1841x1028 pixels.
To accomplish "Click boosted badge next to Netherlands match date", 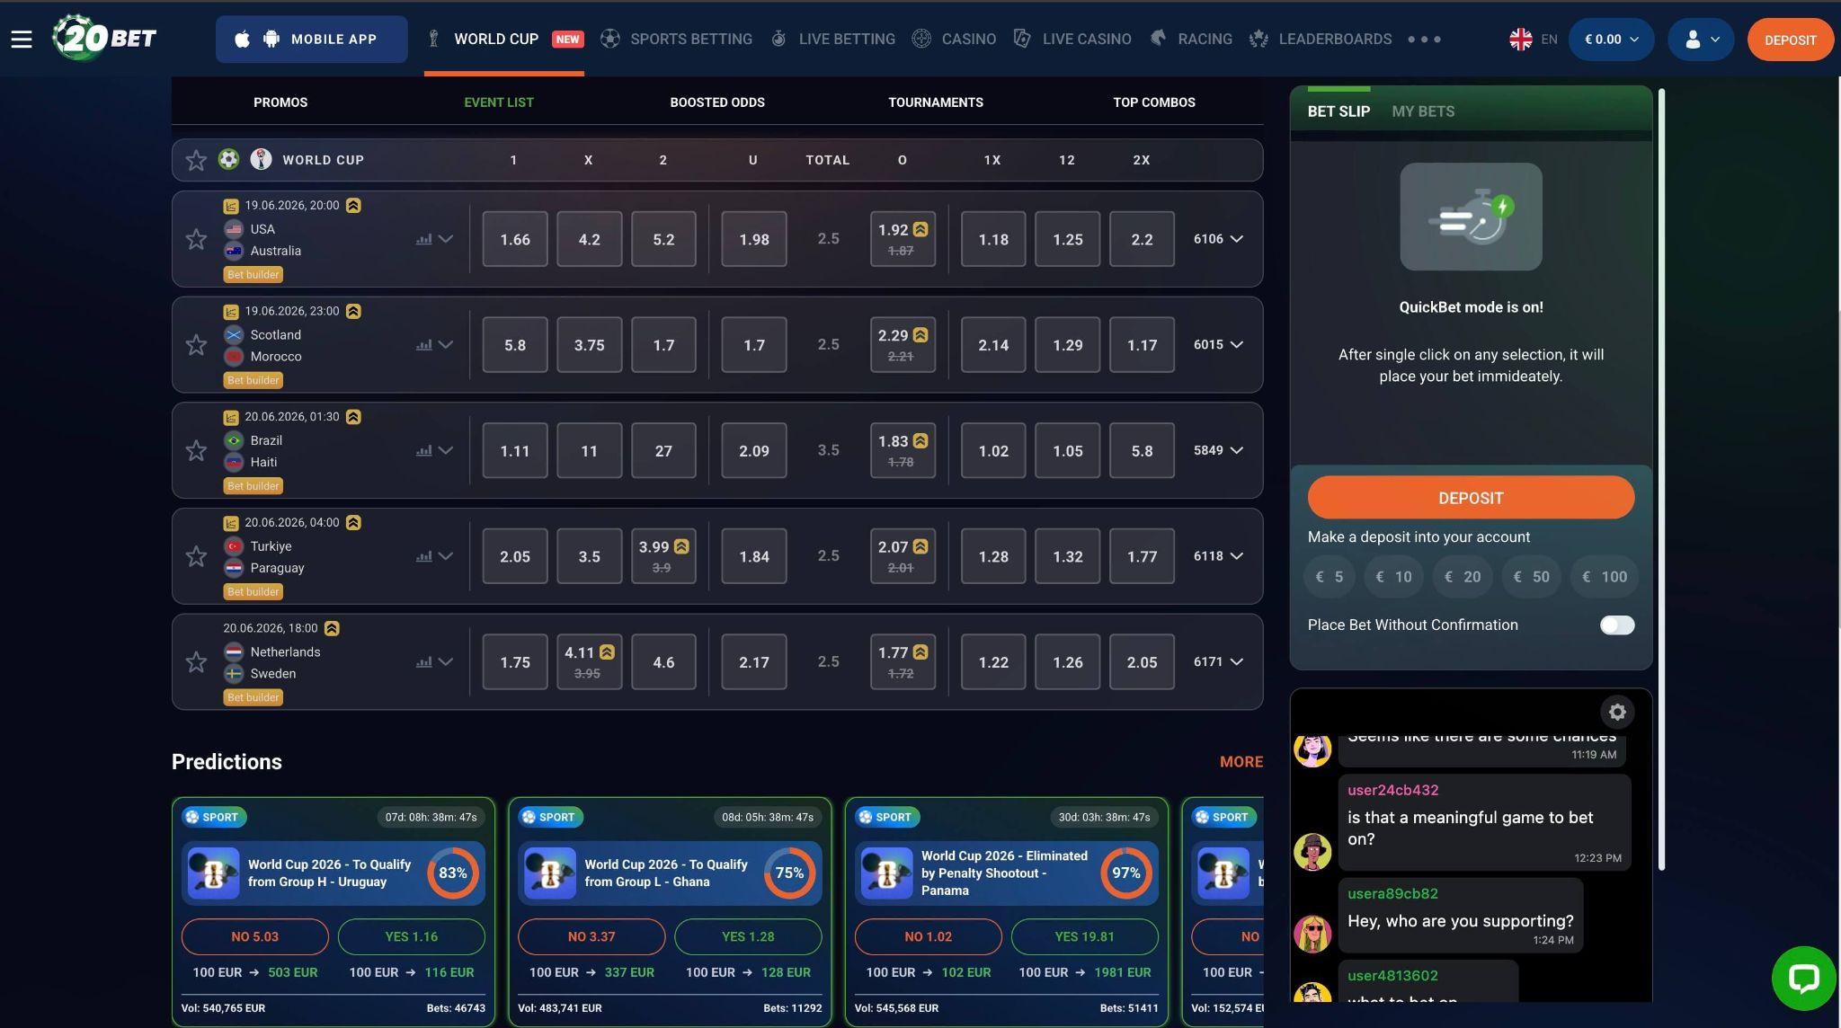I will [x=332, y=628].
